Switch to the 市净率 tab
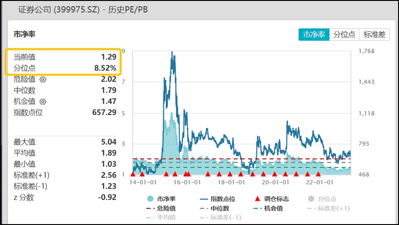This screenshot has height=225, width=399. pos(314,34)
